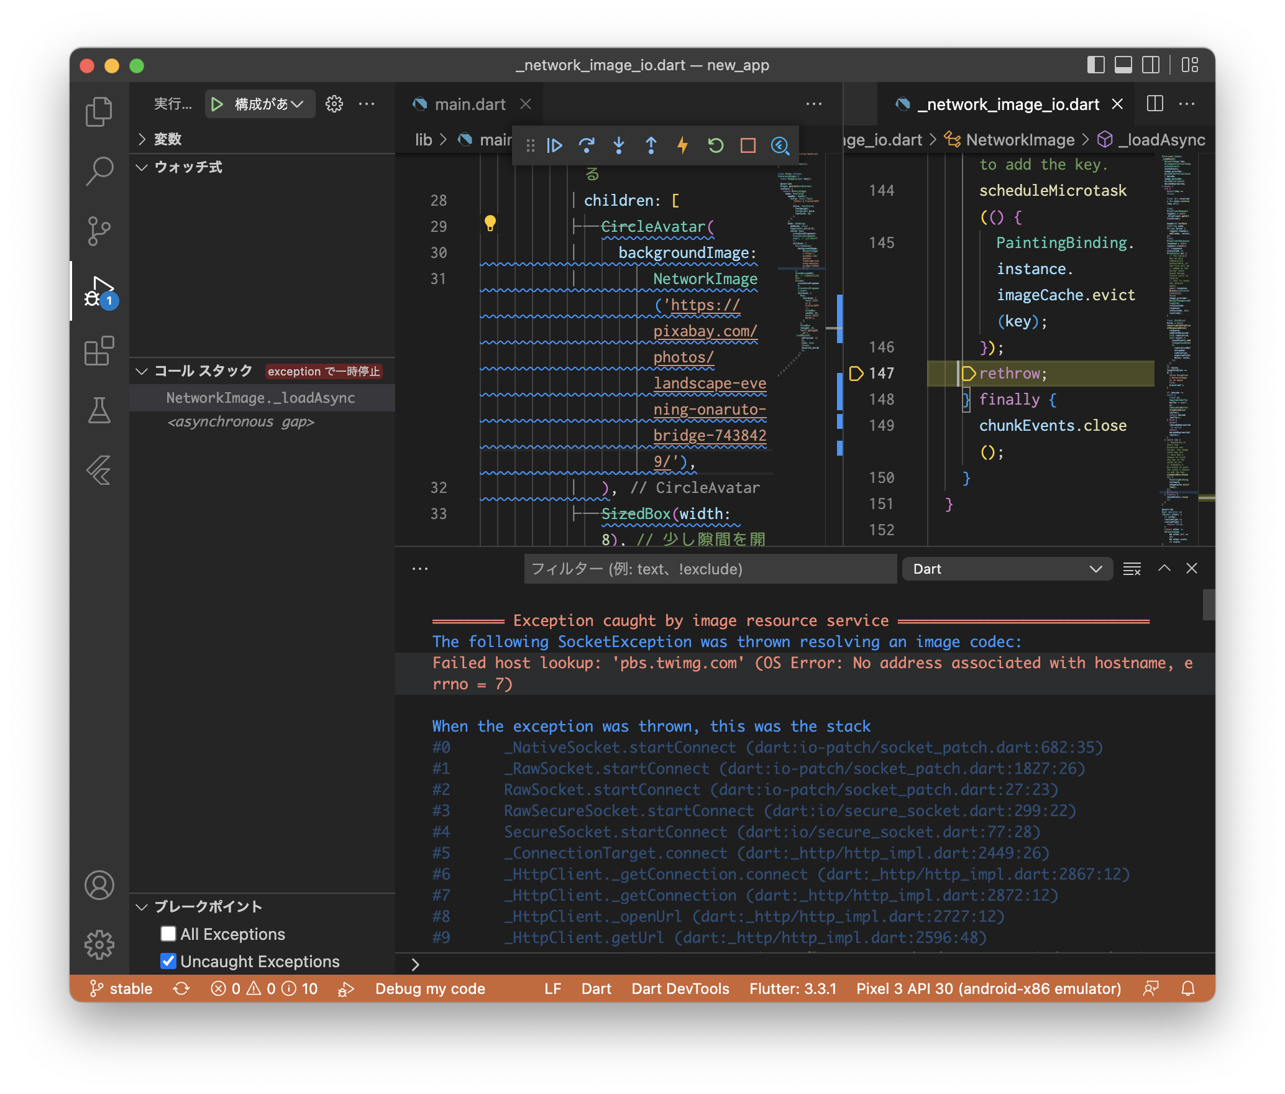Click the console filter text field

[x=710, y=569]
